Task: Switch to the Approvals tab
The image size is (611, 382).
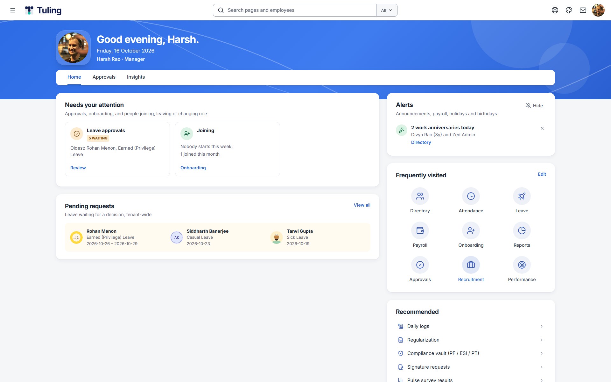Action: tap(104, 77)
